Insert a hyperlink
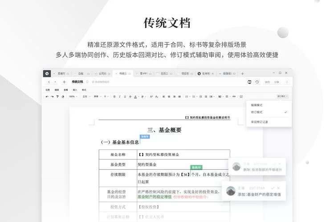 234,97
